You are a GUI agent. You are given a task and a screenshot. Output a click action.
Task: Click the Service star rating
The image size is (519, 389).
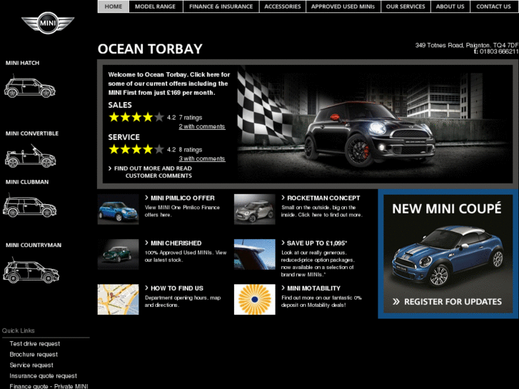(136, 149)
